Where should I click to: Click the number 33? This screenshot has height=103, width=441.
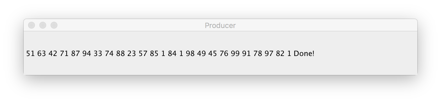coord(98,53)
